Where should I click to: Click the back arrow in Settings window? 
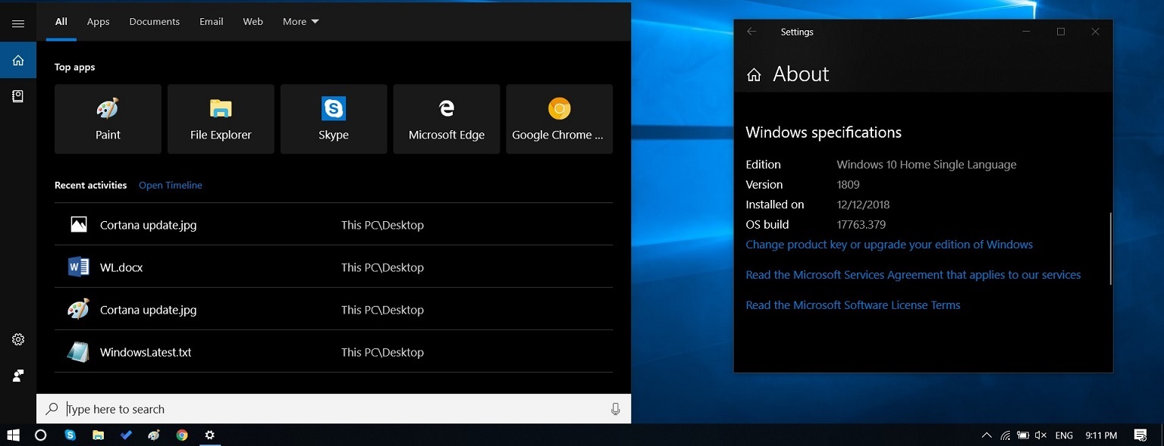[x=751, y=32]
